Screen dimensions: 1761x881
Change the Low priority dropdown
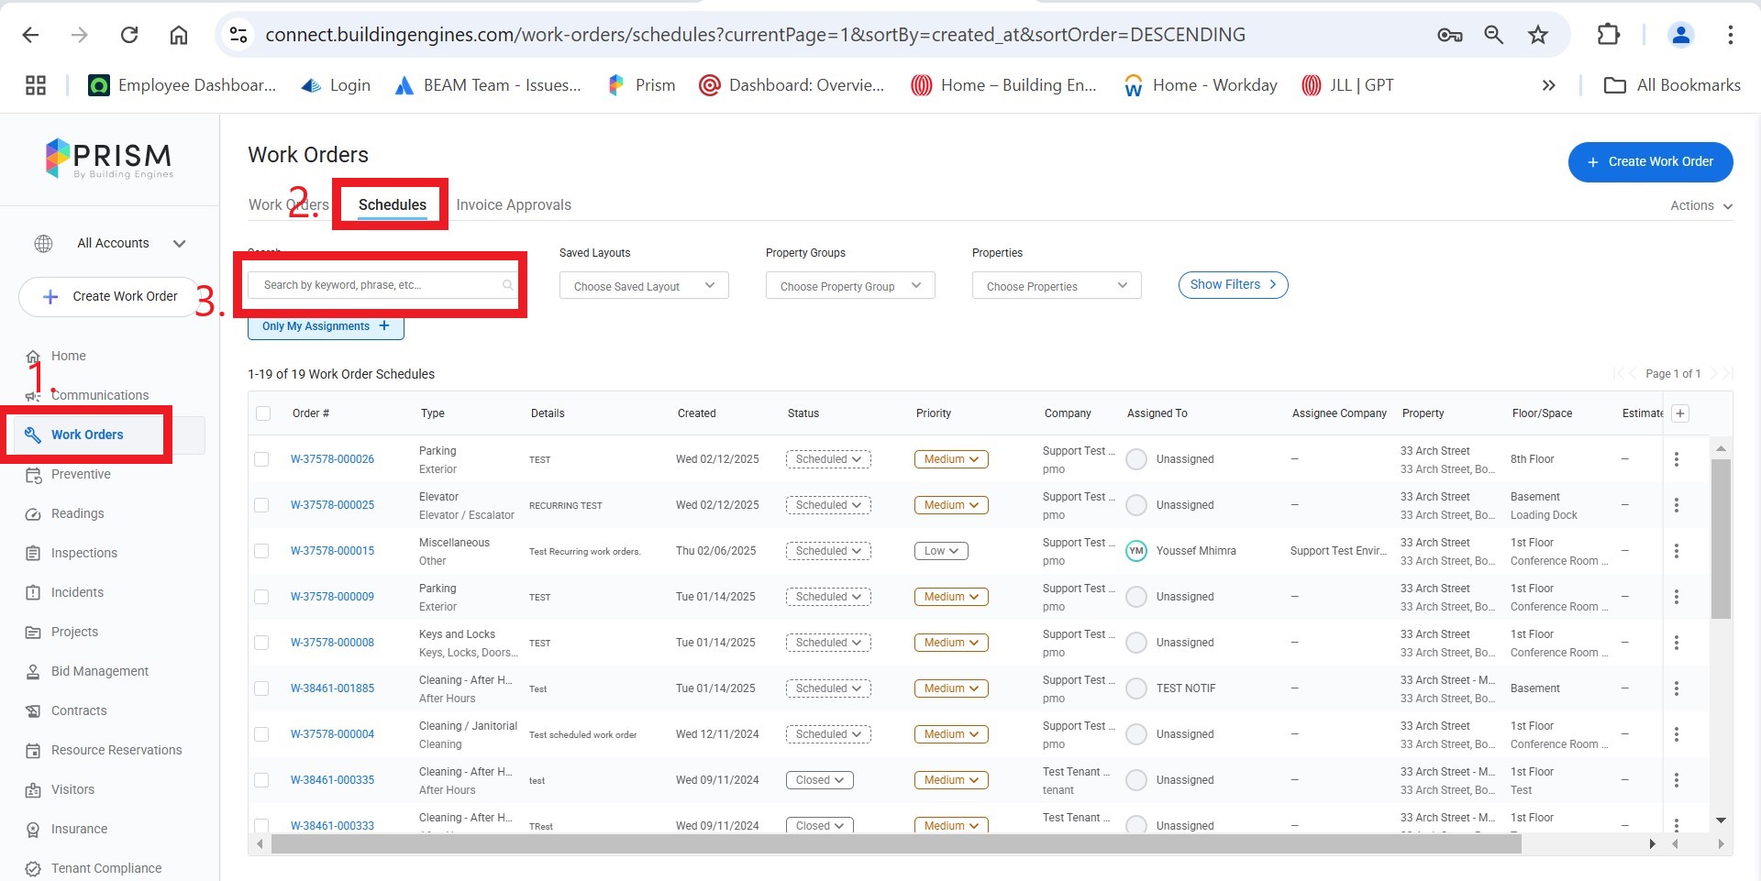pos(941,551)
